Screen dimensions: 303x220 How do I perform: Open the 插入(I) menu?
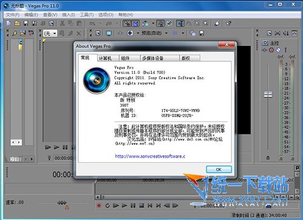68,15
